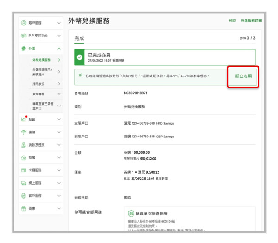The image size is (278, 243).
Task: Click the 按揭 house icon
Action: [24, 158]
